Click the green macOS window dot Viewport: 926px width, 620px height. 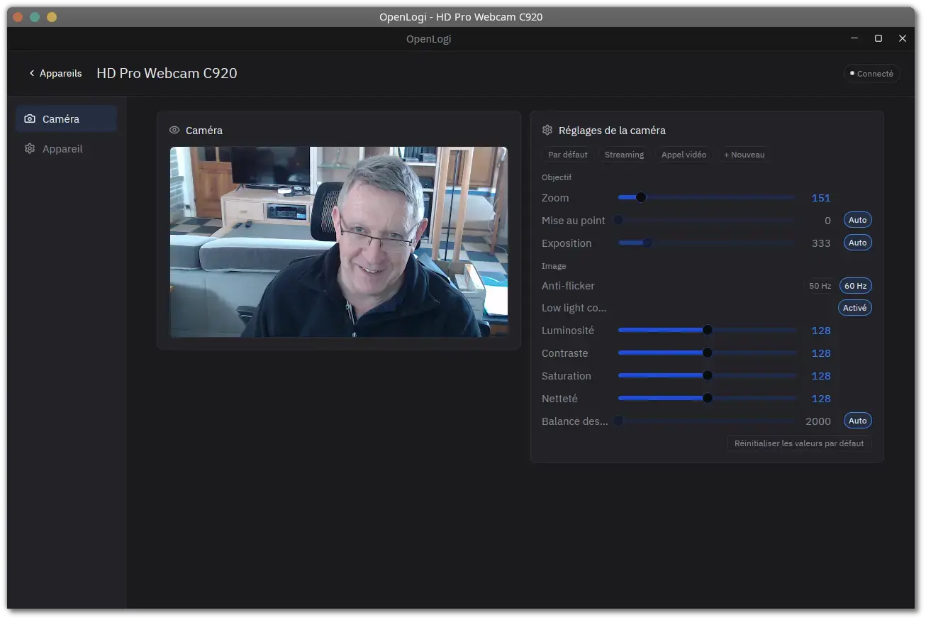35,17
